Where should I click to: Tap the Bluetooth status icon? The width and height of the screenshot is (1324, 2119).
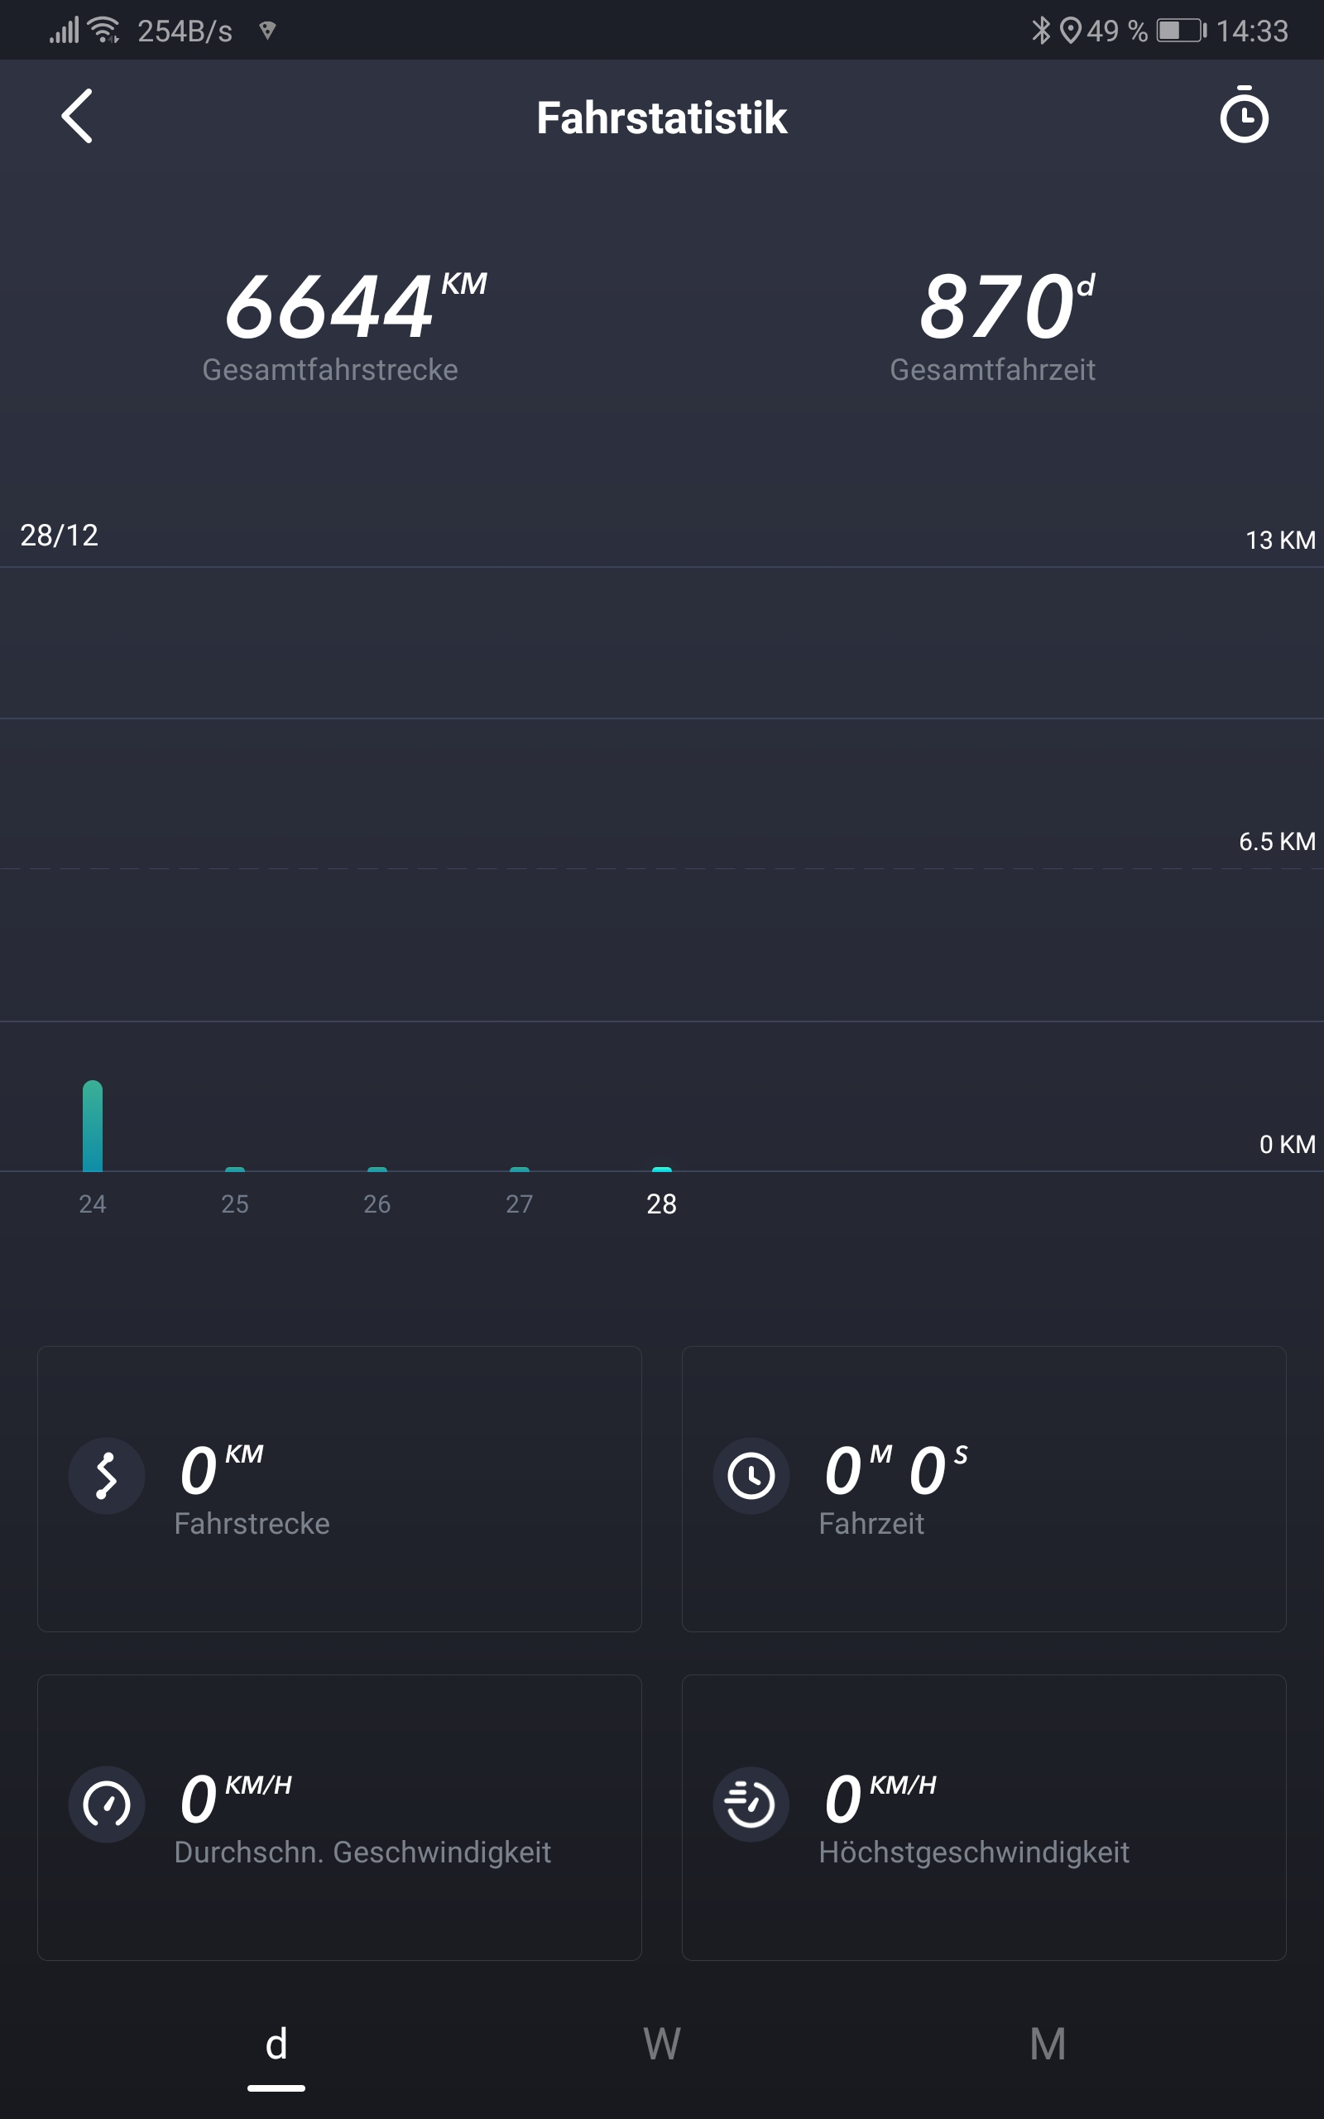tap(1040, 31)
